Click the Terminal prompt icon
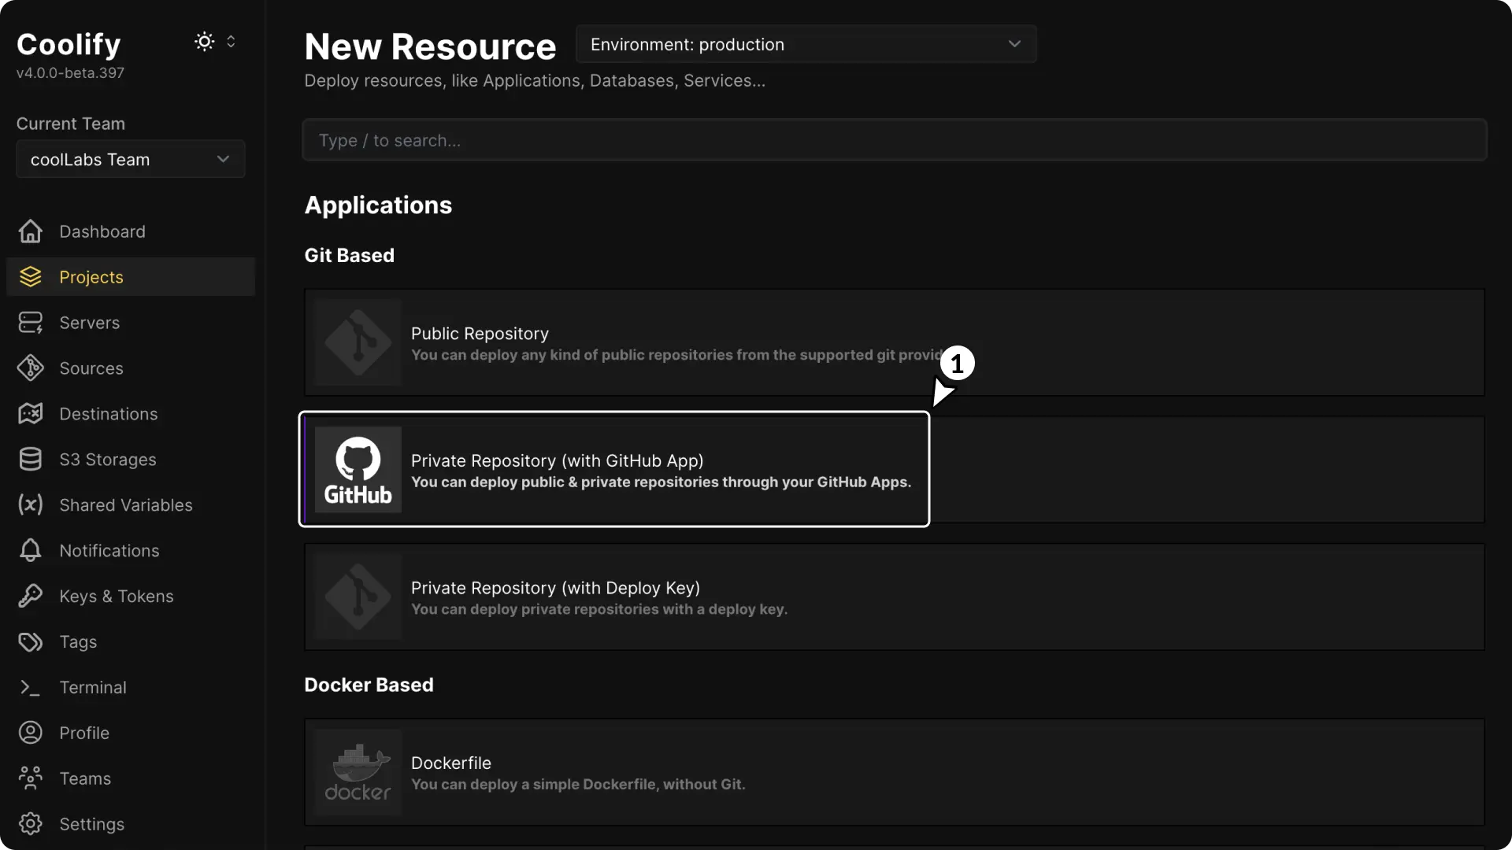The height and width of the screenshot is (850, 1512). pyautogui.click(x=30, y=688)
